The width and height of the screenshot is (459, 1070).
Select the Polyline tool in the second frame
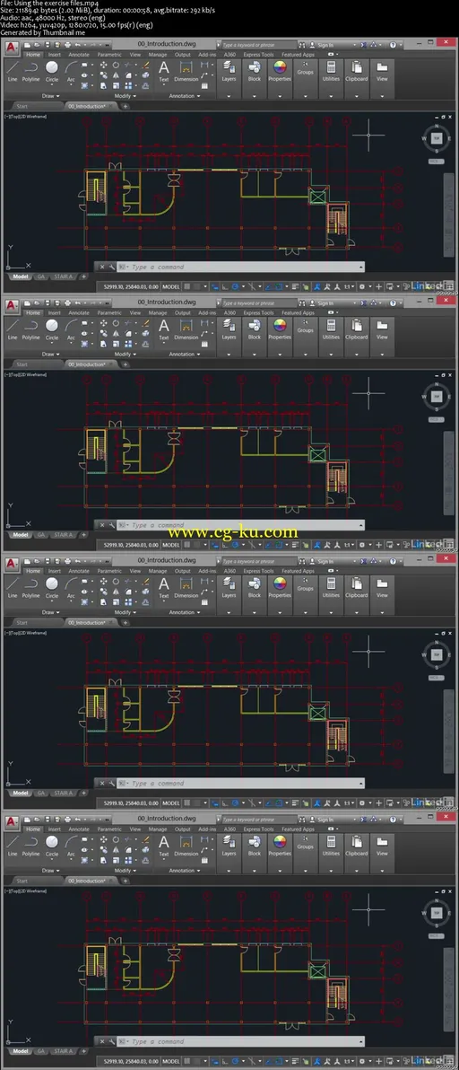click(x=30, y=329)
